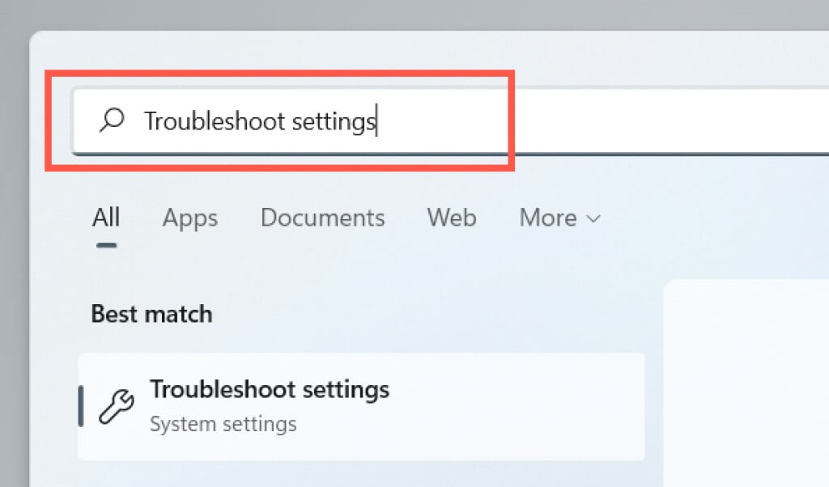Click the accent bar on the best match result

click(81, 406)
